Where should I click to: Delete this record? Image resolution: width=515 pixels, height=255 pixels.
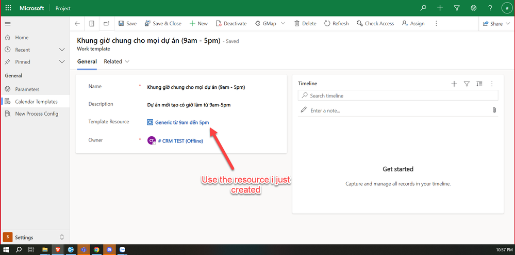[305, 24]
